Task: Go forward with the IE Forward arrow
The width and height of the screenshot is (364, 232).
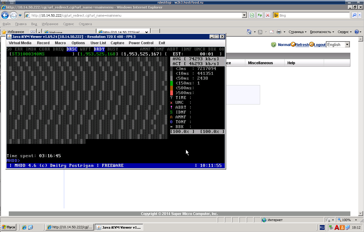Action: 13,15
